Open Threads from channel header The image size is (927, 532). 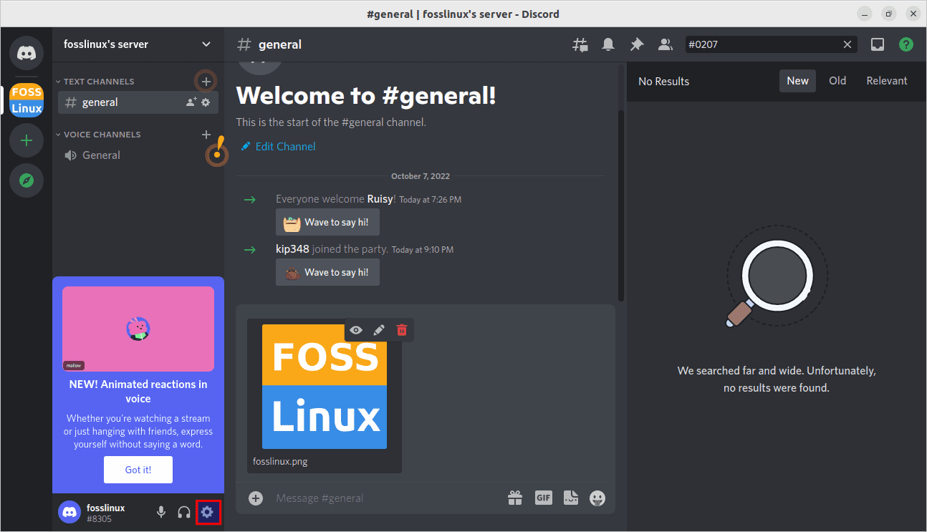[580, 44]
